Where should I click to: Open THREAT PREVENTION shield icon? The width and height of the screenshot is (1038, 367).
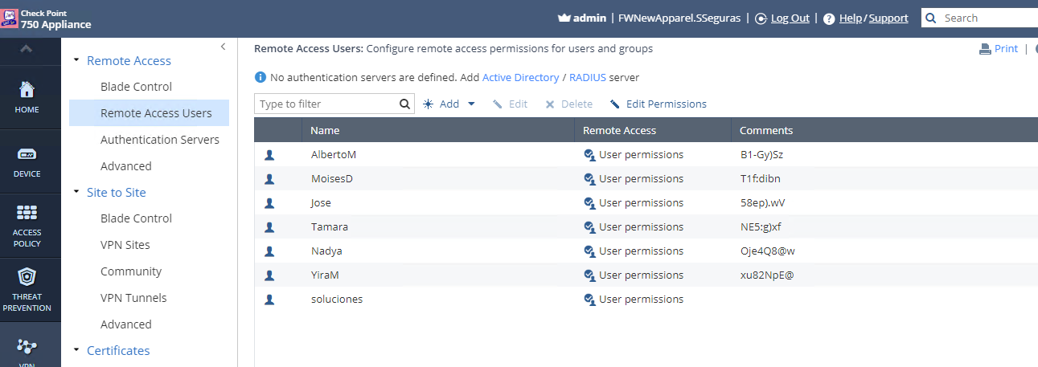tap(27, 278)
